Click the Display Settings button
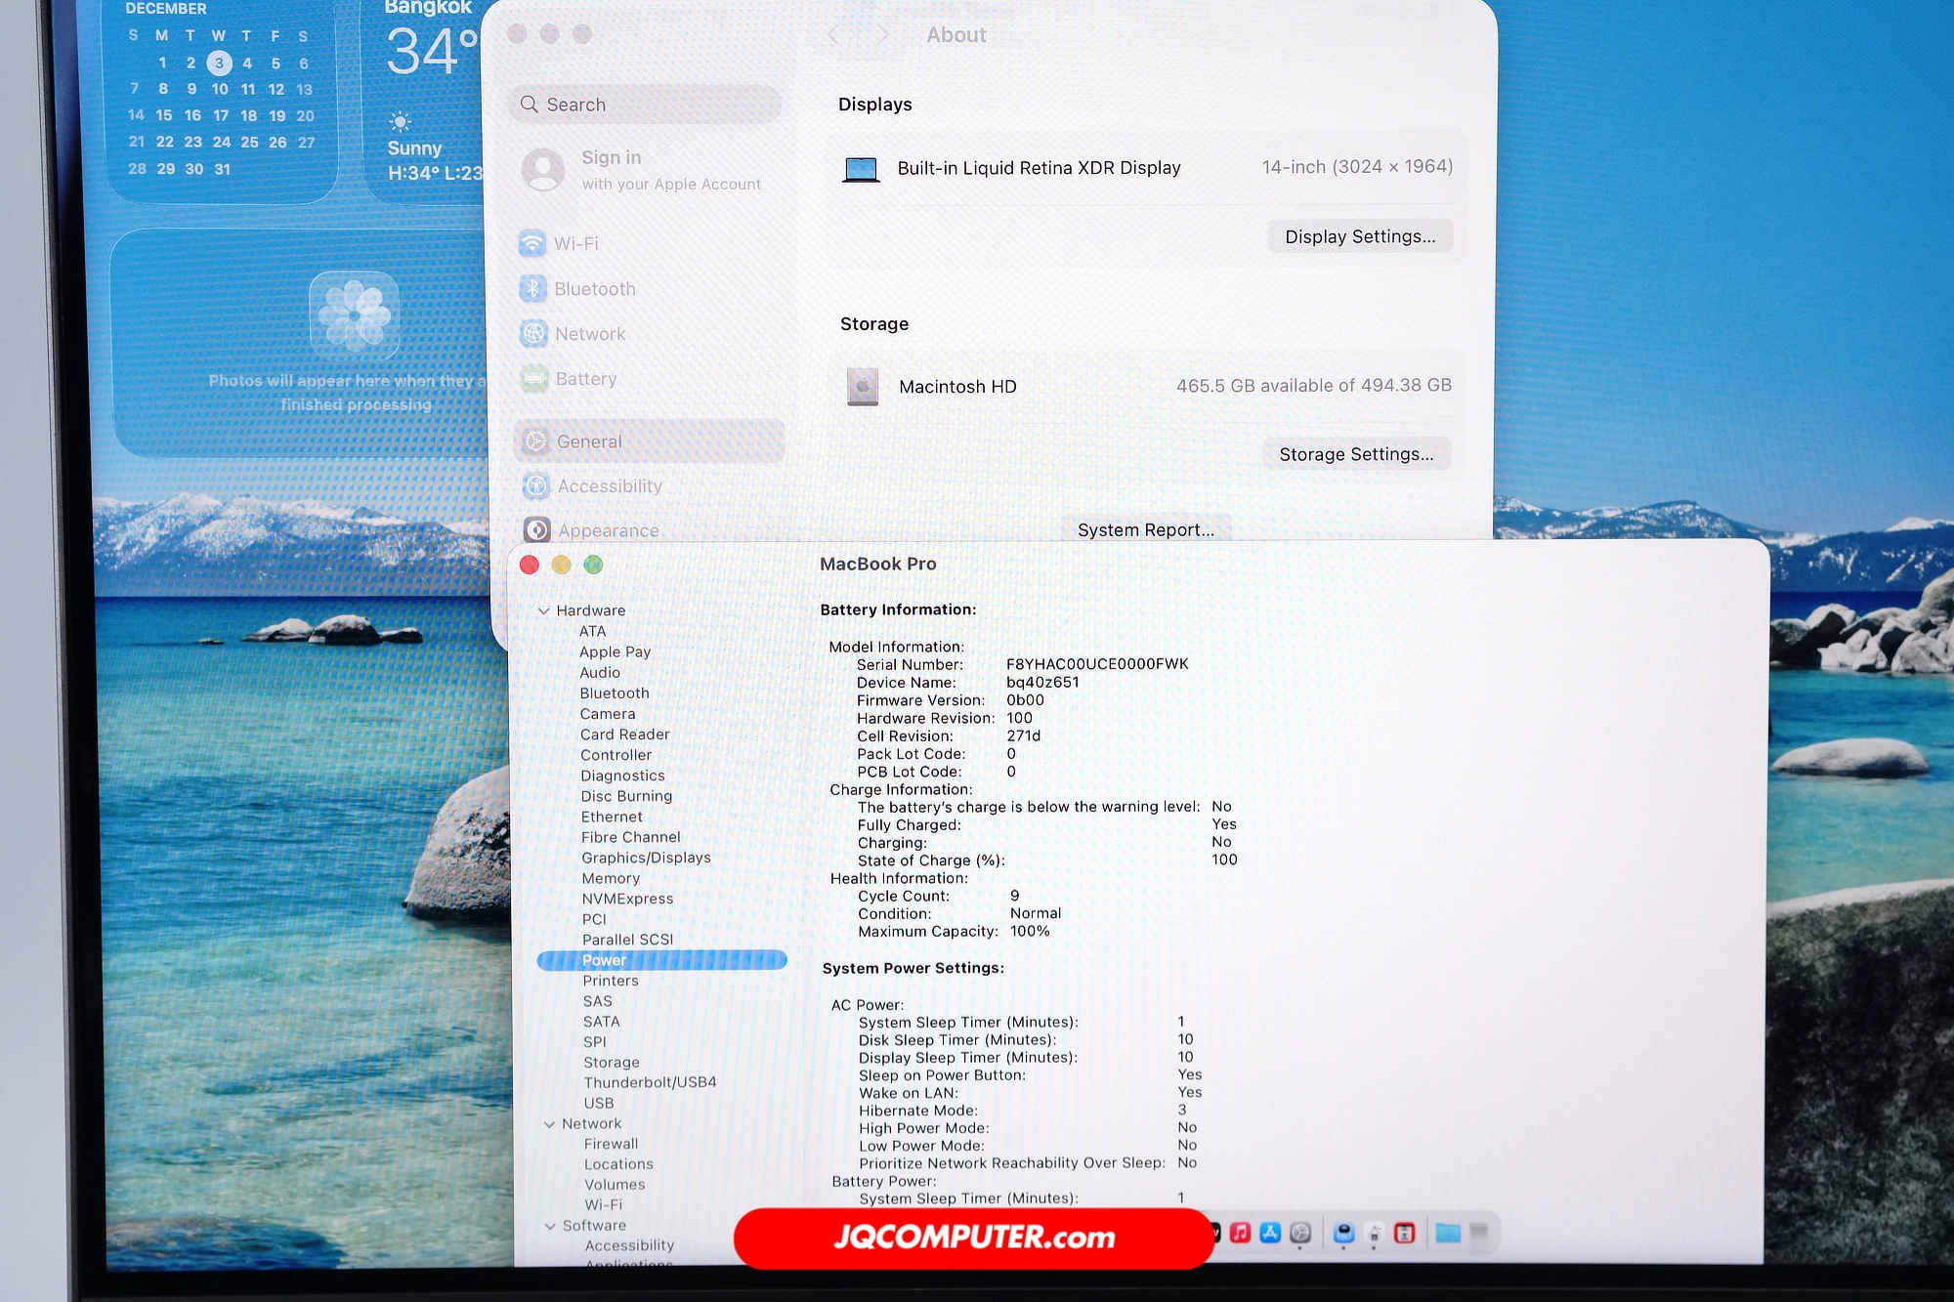Screen dimensions: 1954x1302 tap(1360, 236)
